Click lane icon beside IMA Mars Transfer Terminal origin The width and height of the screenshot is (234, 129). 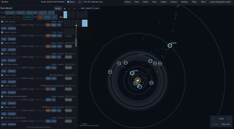(2, 118)
